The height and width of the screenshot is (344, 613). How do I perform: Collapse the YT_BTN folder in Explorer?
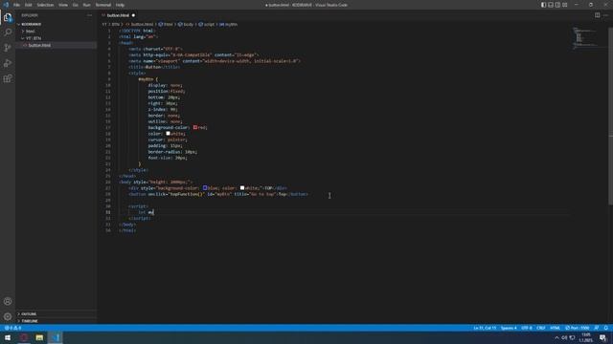[33, 38]
